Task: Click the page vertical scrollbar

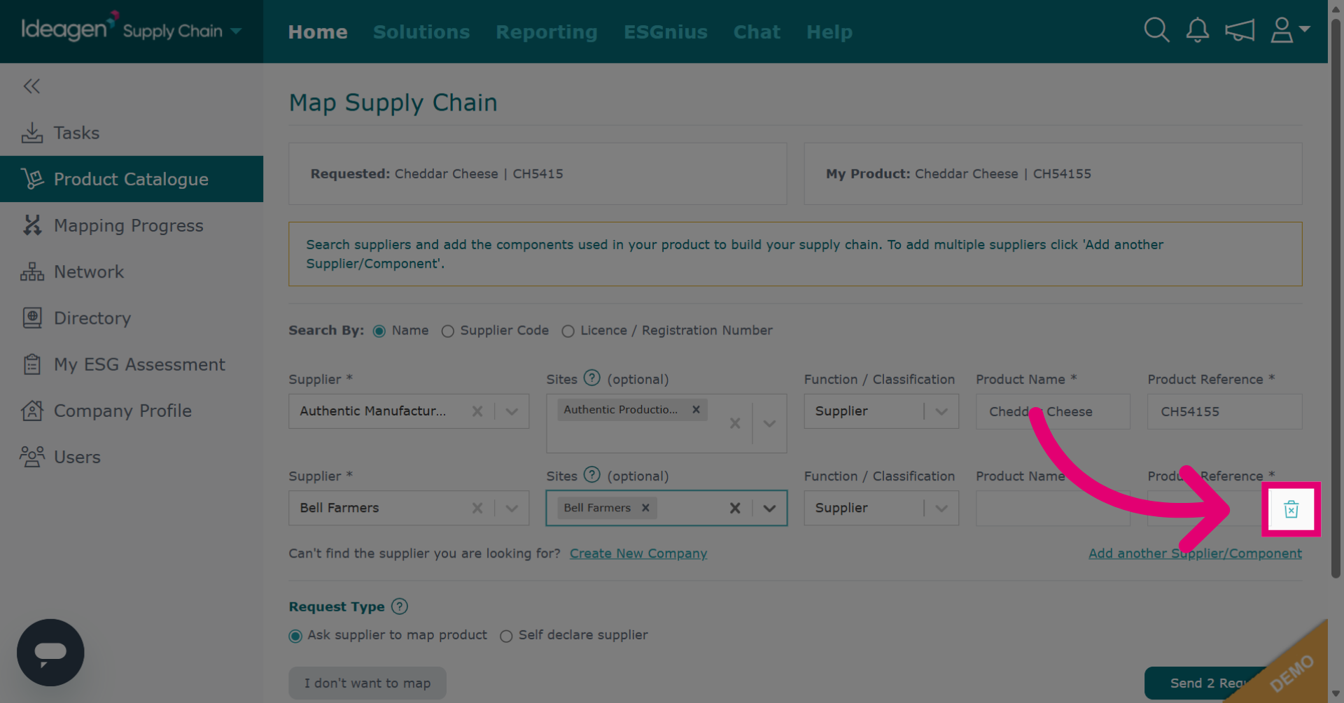Action: (1336, 297)
